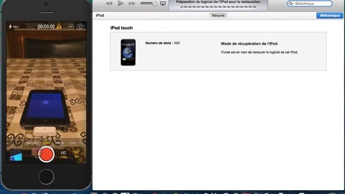
Task: Select the CARRÉ camera mode
Action: coord(72,143)
